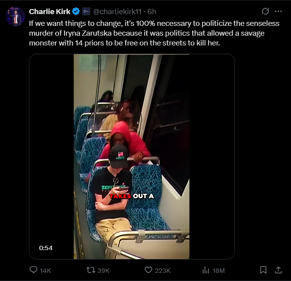Open the post's 6h timestamp link
The image size is (291, 281).
(152, 12)
